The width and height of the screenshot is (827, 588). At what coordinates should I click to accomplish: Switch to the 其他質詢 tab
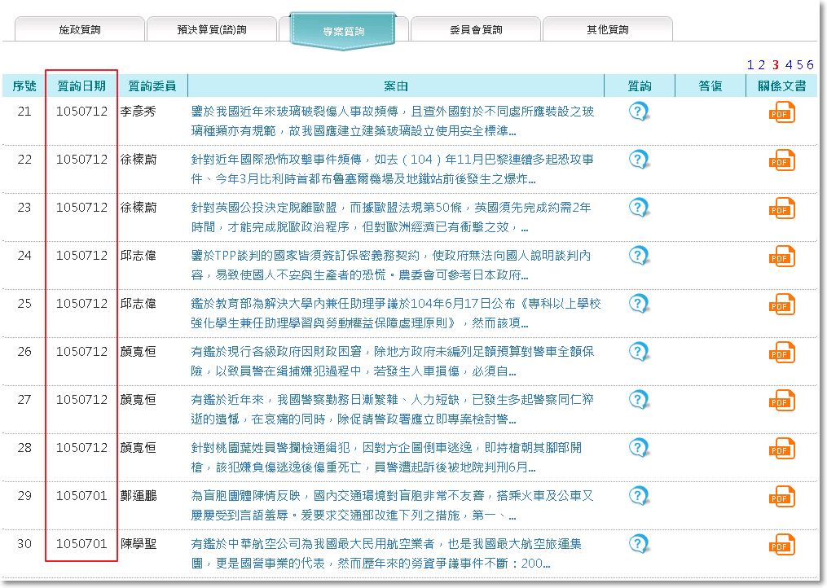pyautogui.click(x=607, y=30)
